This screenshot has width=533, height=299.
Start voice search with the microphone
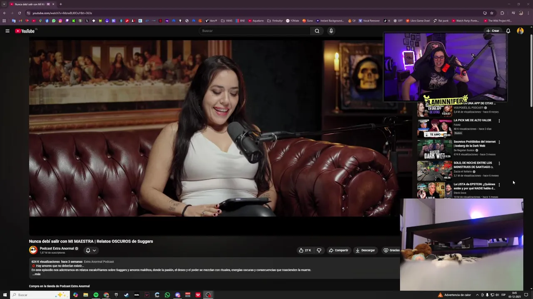coord(331,31)
